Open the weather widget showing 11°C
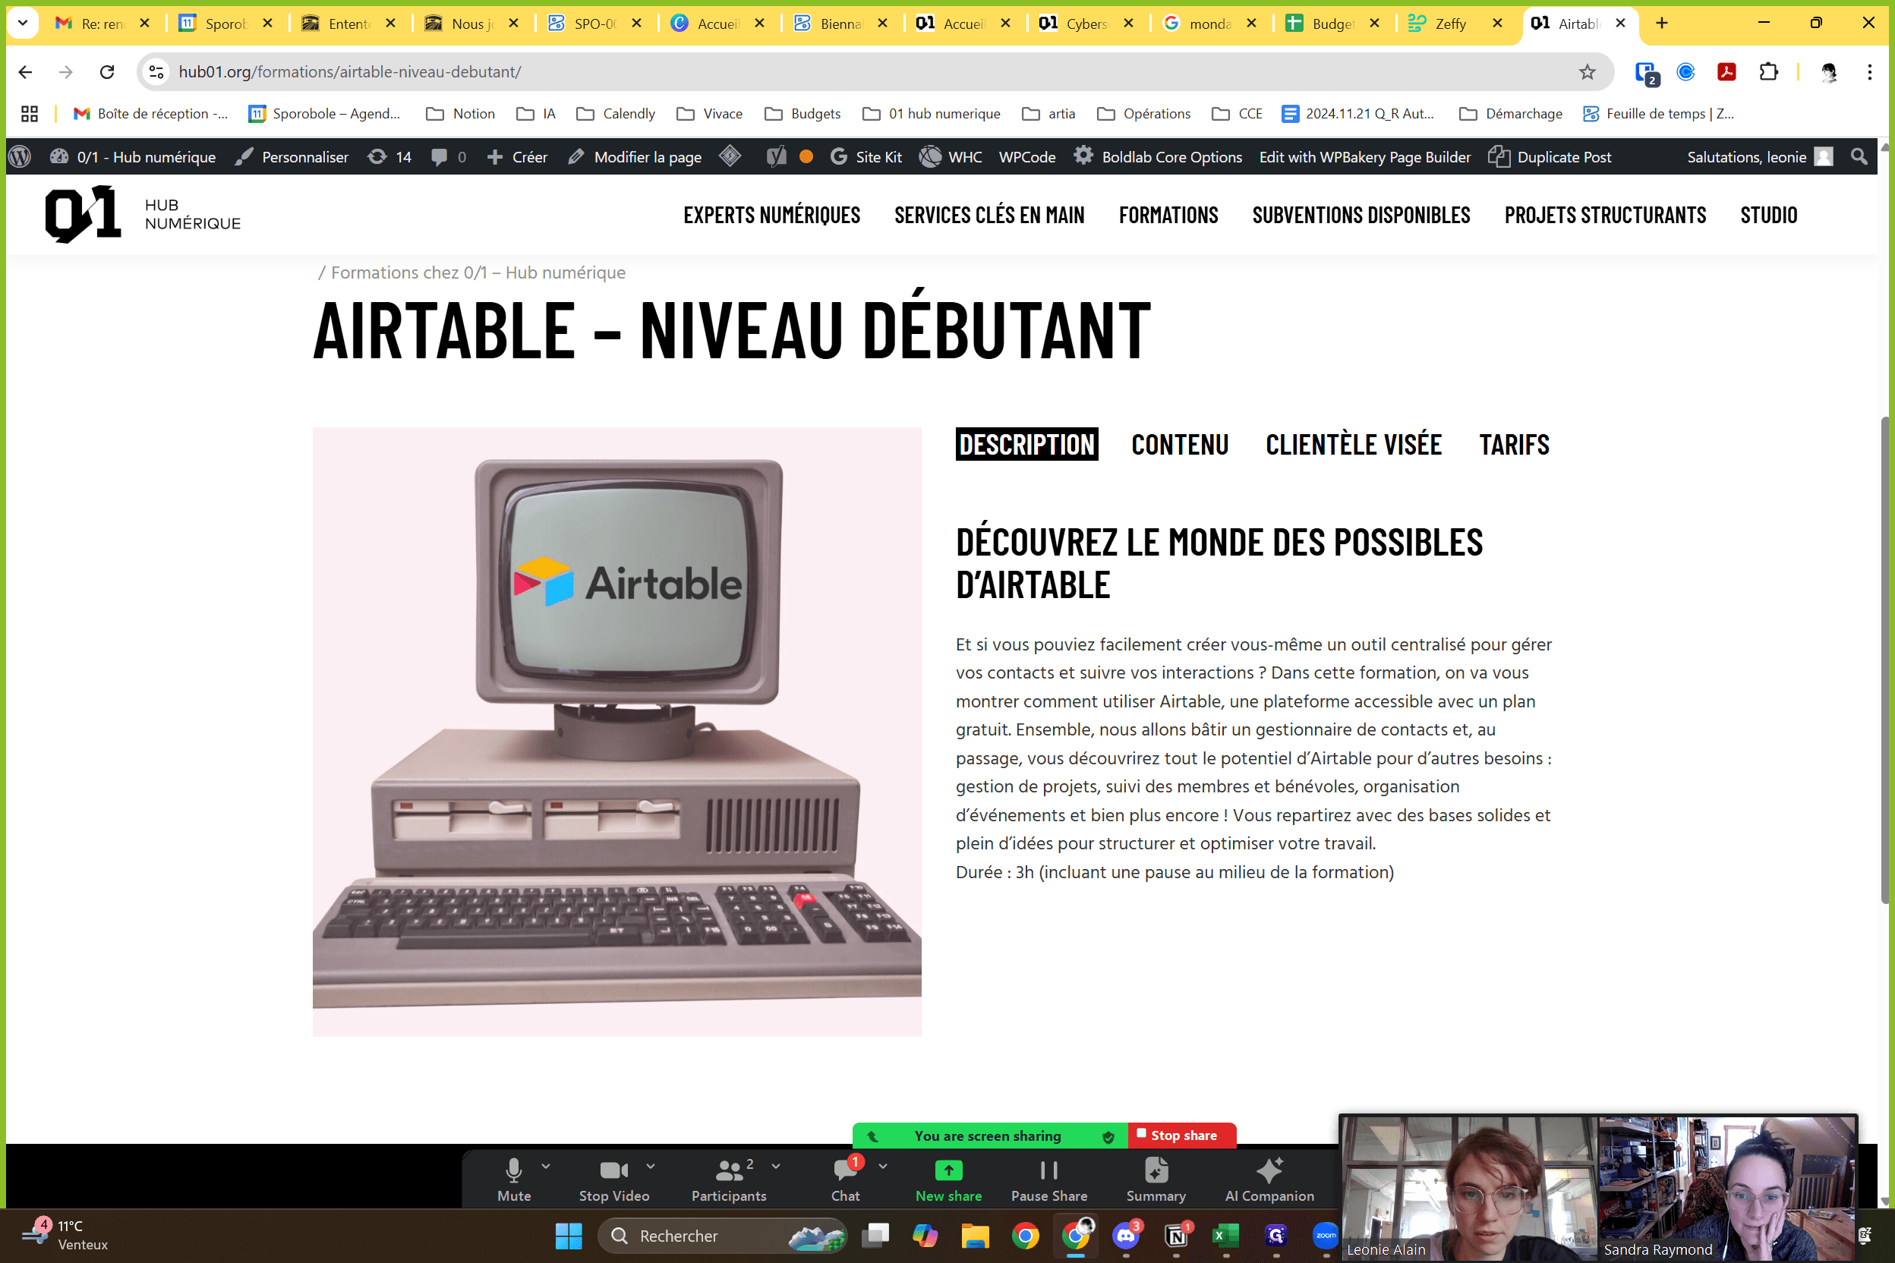Viewport: 1895px width, 1263px height. (65, 1234)
